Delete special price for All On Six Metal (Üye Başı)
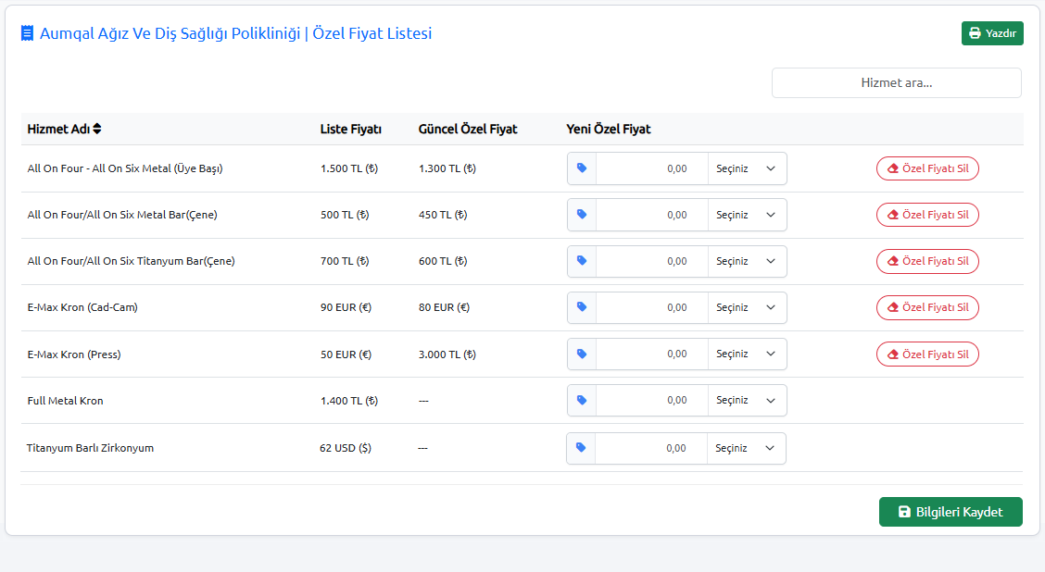This screenshot has height=572, width=1045. pos(927,168)
